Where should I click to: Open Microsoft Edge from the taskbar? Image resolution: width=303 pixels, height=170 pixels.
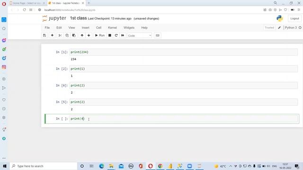(x=101, y=166)
